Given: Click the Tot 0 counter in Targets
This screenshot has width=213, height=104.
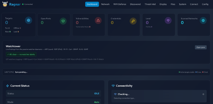Looking at the screenshot, I should tap(7, 28).
